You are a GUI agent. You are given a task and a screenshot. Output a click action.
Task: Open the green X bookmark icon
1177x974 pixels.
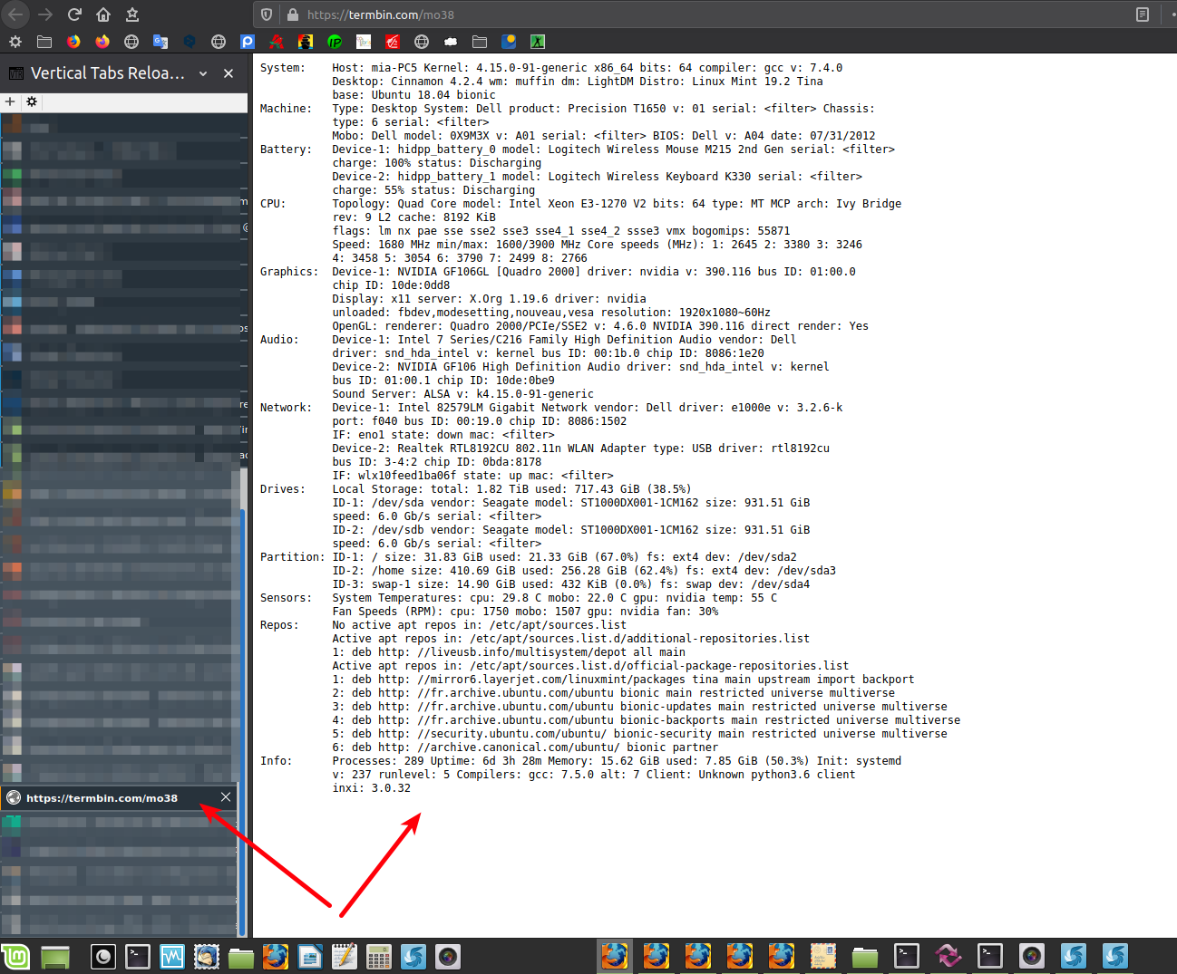tap(538, 42)
